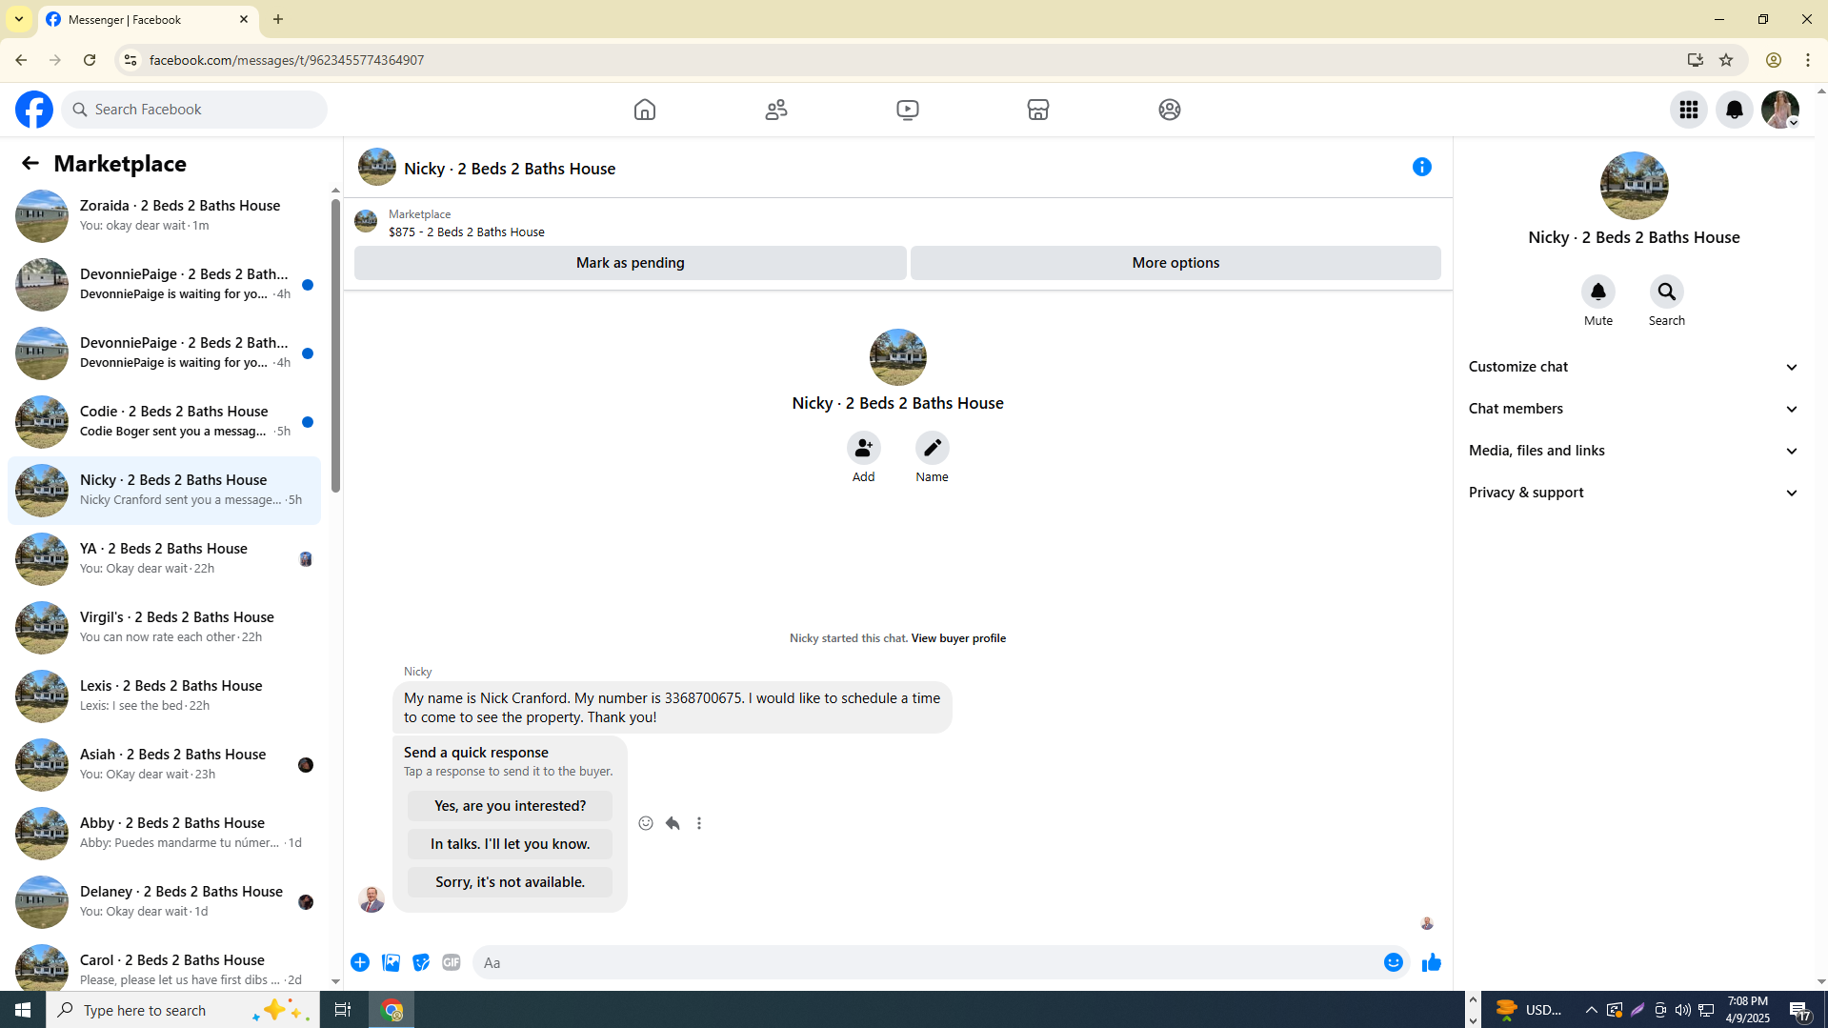This screenshot has width=1828, height=1028.
Task: Open emoji picker in message box
Action: click(x=1394, y=963)
